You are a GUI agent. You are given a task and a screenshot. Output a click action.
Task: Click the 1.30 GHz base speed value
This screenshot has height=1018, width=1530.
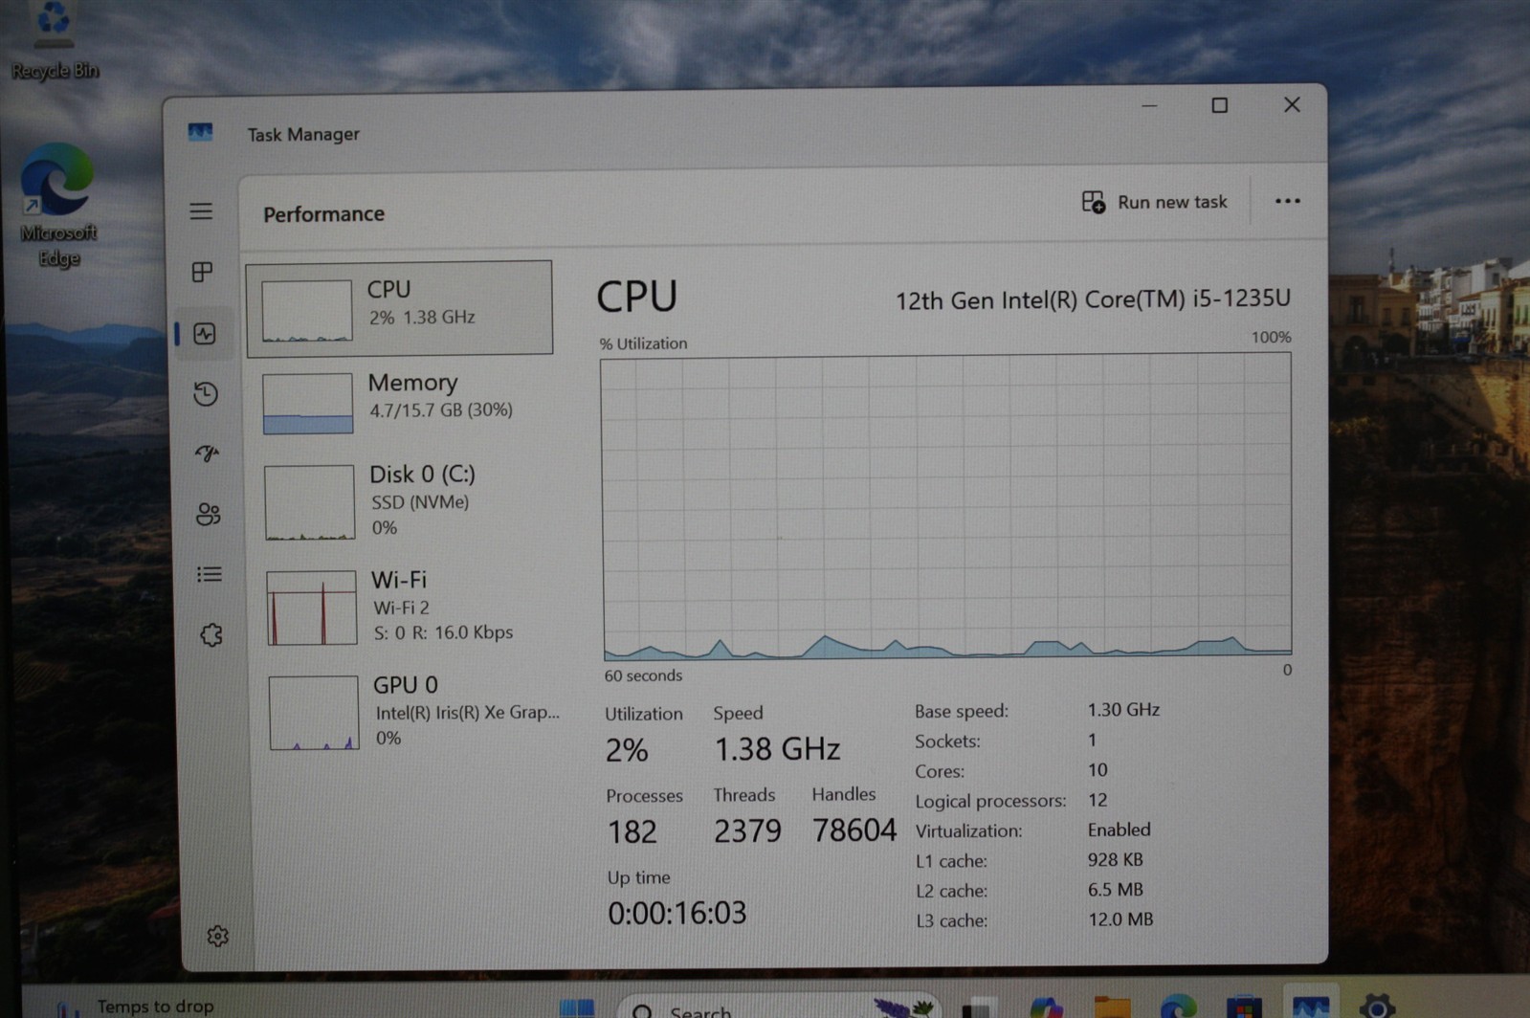click(x=1123, y=710)
